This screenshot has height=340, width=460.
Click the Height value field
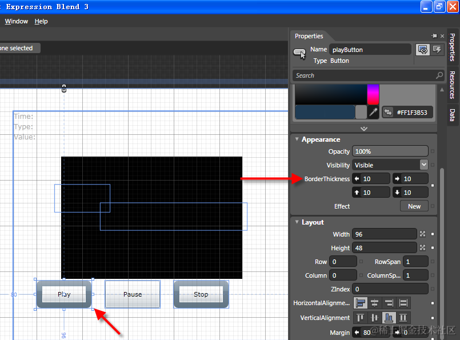point(385,248)
